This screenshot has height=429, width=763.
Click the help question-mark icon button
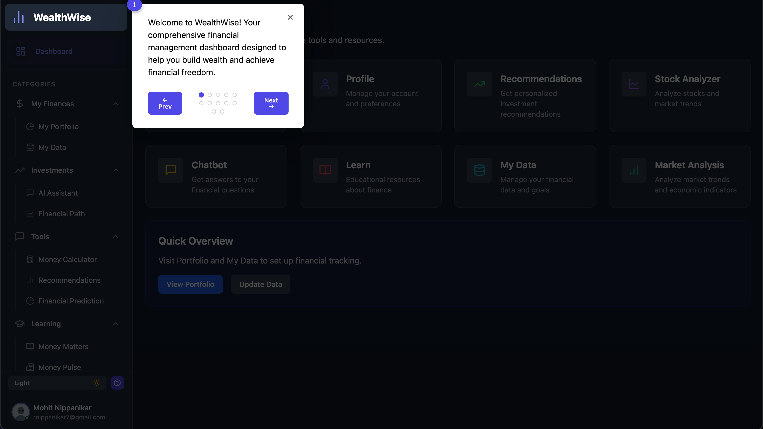pos(117,383)
